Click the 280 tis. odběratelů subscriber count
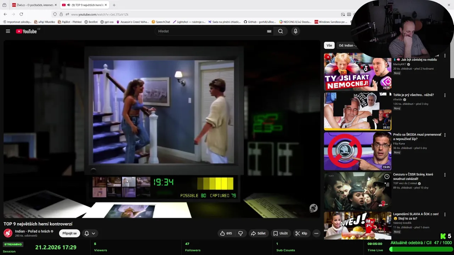Image resolution: width=454 pixels, height=255 pixels. pyautogui.click(x=26, y=236)
